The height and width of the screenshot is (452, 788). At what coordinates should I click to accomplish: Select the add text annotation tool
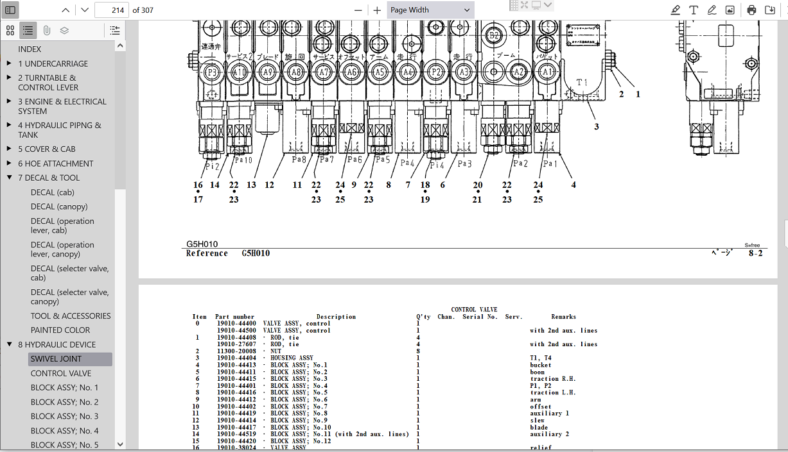pyautogui.click(x=694, y=10)
